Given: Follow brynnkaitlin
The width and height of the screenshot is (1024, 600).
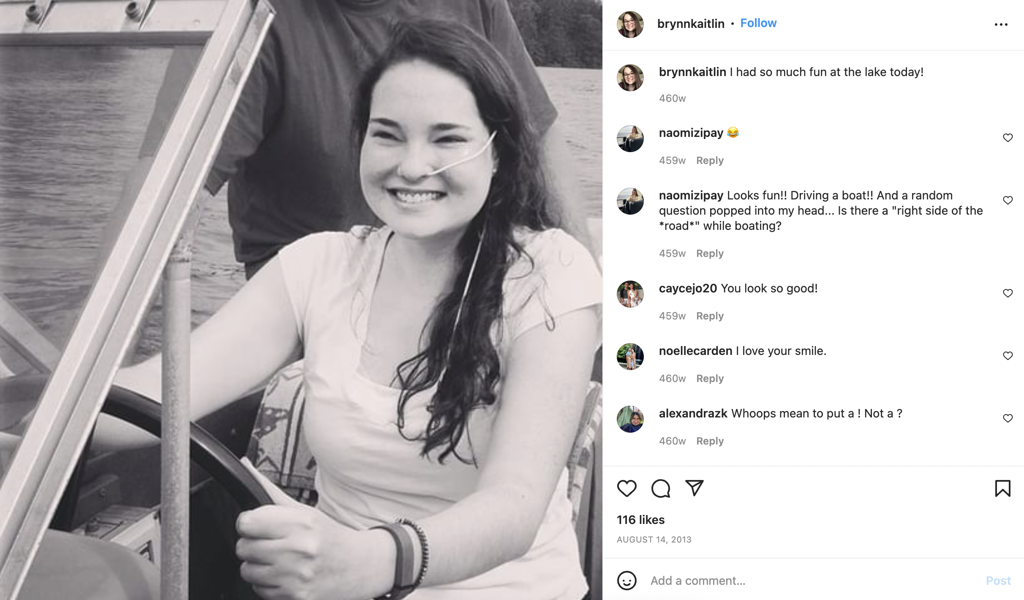Looking at the screenshot, I should click(x=758, y=23).
